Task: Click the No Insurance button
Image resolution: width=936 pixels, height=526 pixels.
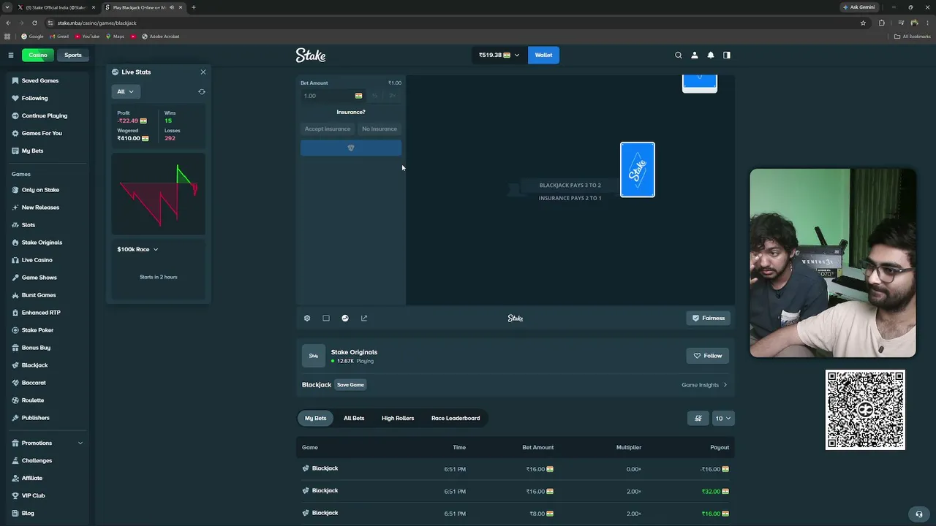Action: point(380,129)
